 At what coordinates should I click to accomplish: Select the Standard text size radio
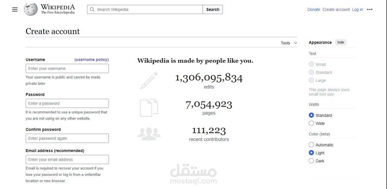click(x=311, y=72)
